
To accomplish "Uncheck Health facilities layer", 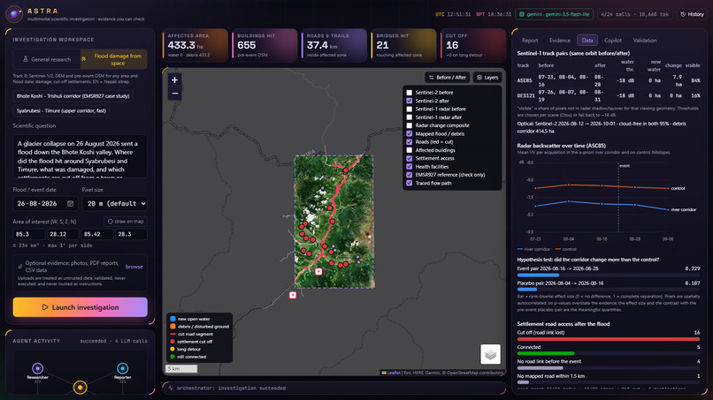I will click(x=410, y=167).
